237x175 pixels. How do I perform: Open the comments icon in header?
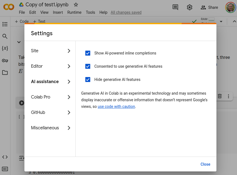tap(175, 7)
